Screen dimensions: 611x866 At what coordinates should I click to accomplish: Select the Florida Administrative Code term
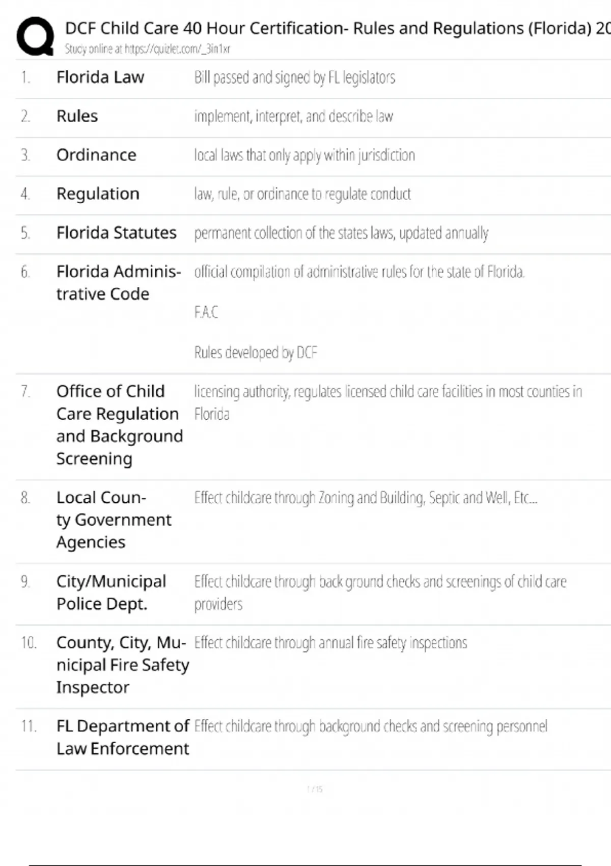118,283
